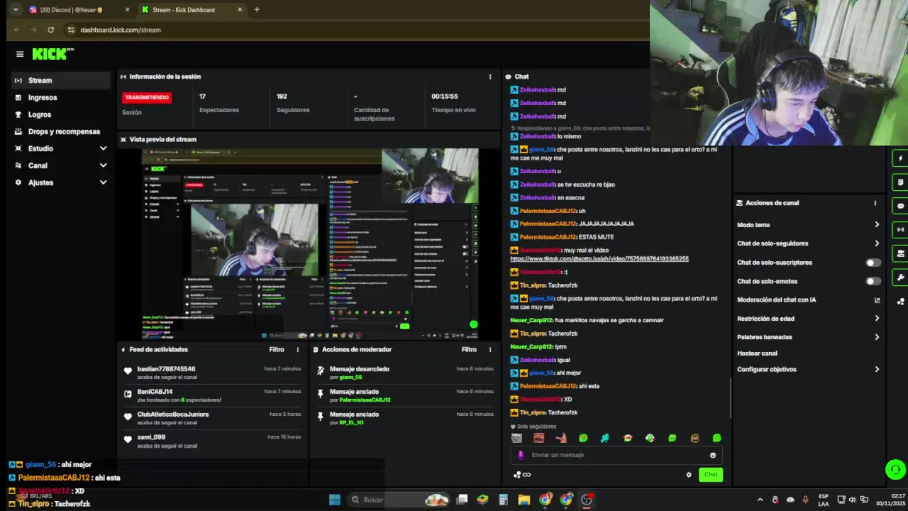908x511 pixels.
Task: Expand Restricción de edad option
Action: point(808,319)
